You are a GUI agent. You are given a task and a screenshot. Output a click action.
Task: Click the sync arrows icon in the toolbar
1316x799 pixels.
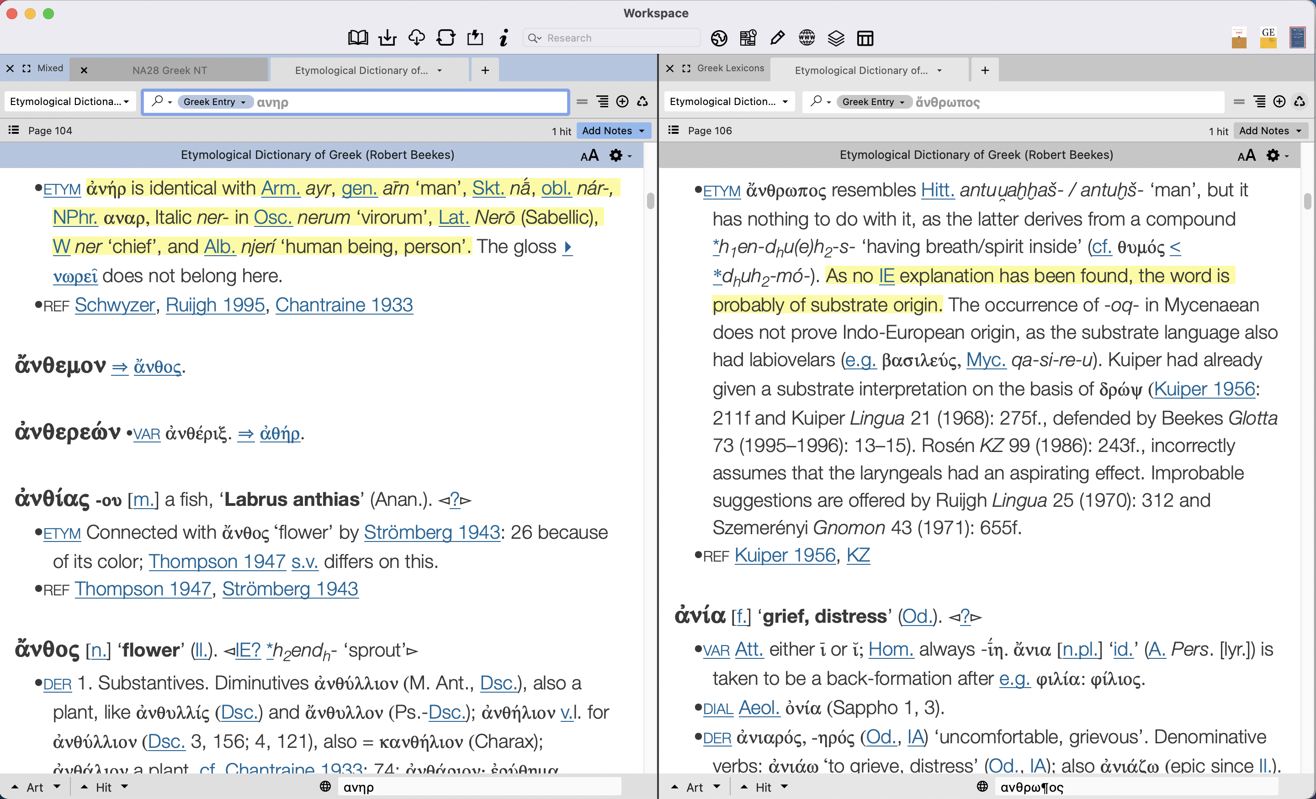point(446,37)
